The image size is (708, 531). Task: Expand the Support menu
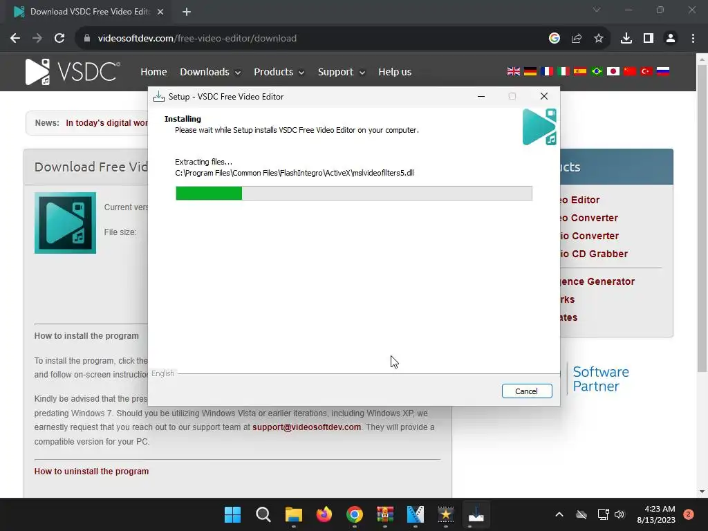click(x=342, y=72)
